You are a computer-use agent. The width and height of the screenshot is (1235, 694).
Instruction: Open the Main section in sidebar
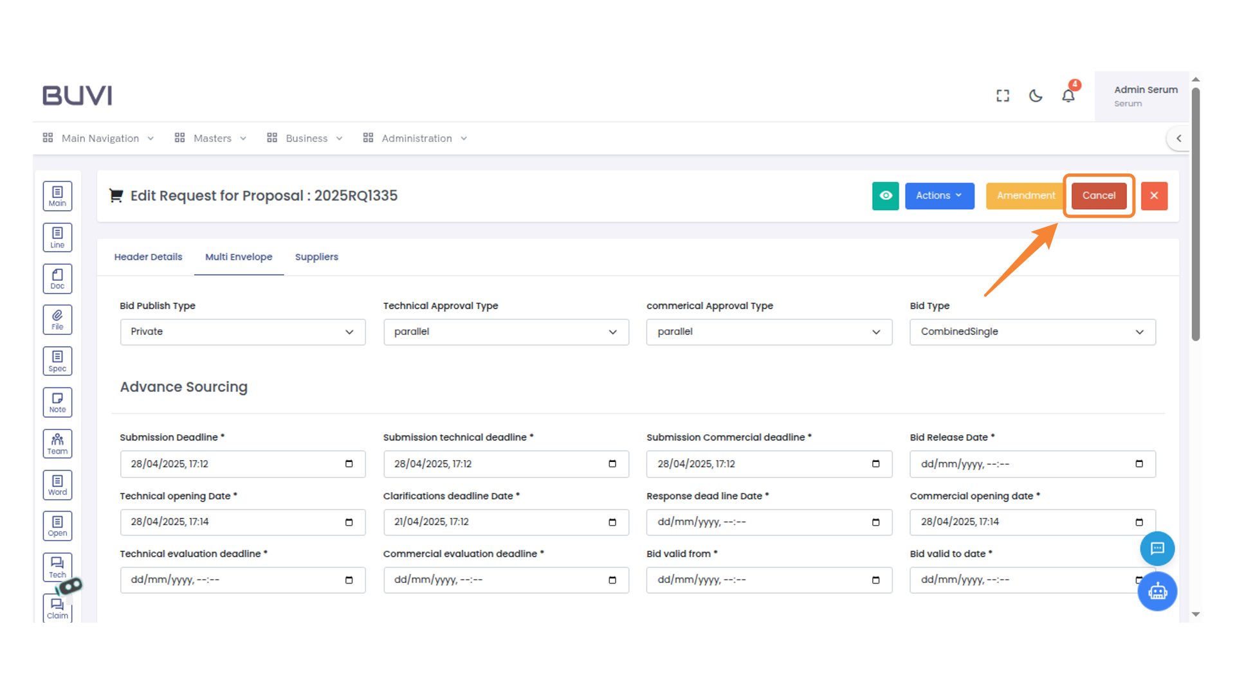pyautogui.click(x=57, y=196)
